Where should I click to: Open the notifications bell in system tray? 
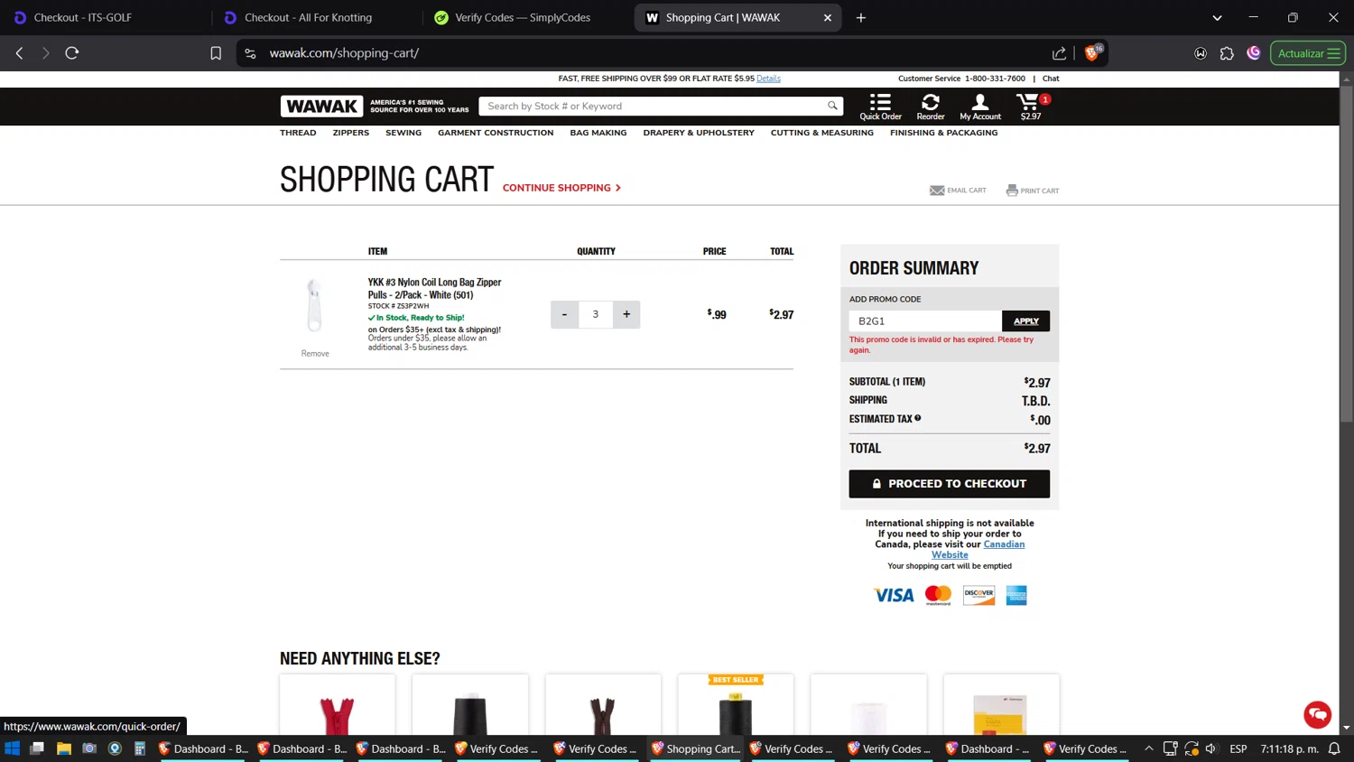pyautogui.click(x=1334, y=748)
